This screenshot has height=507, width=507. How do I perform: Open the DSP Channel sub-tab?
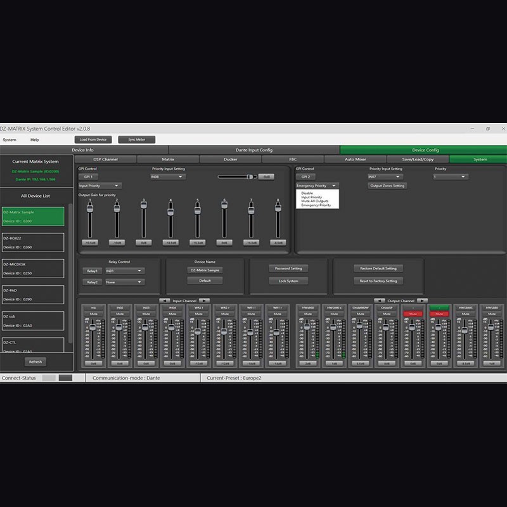(x=105, y=160)
